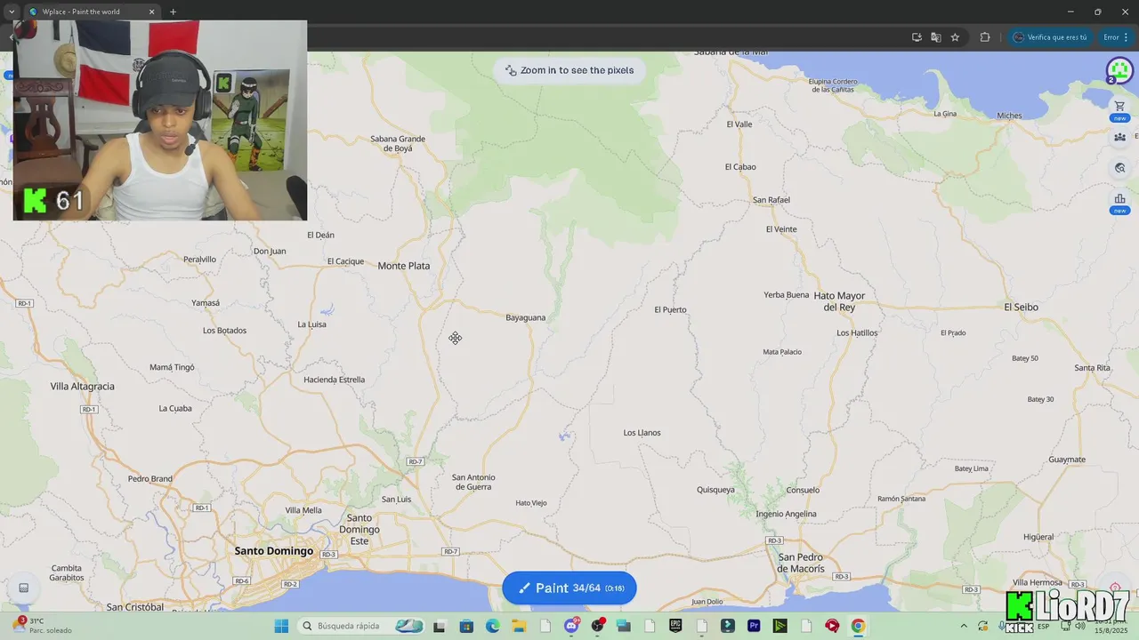Open the weather widget showing 31°C

tap(40, 626)
